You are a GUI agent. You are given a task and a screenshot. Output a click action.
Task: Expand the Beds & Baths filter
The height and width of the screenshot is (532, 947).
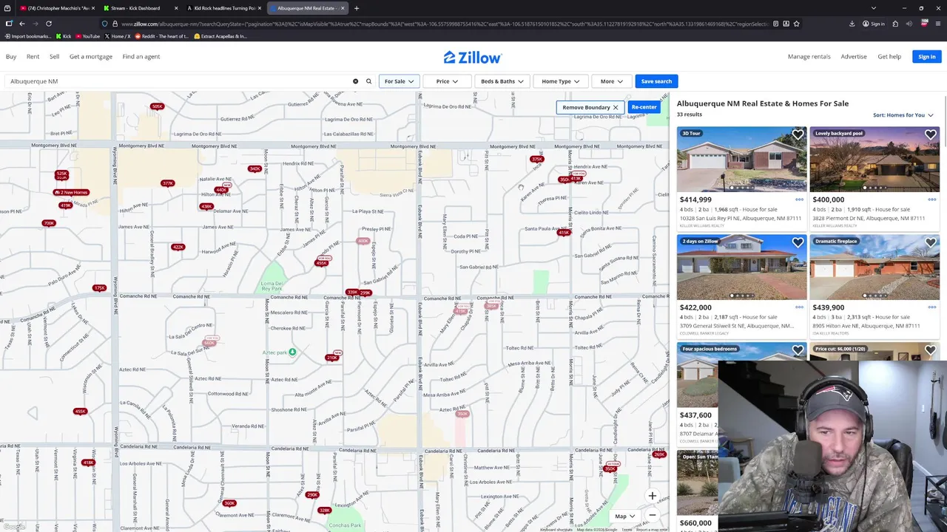pyautogui.click(x=502, y=81)
